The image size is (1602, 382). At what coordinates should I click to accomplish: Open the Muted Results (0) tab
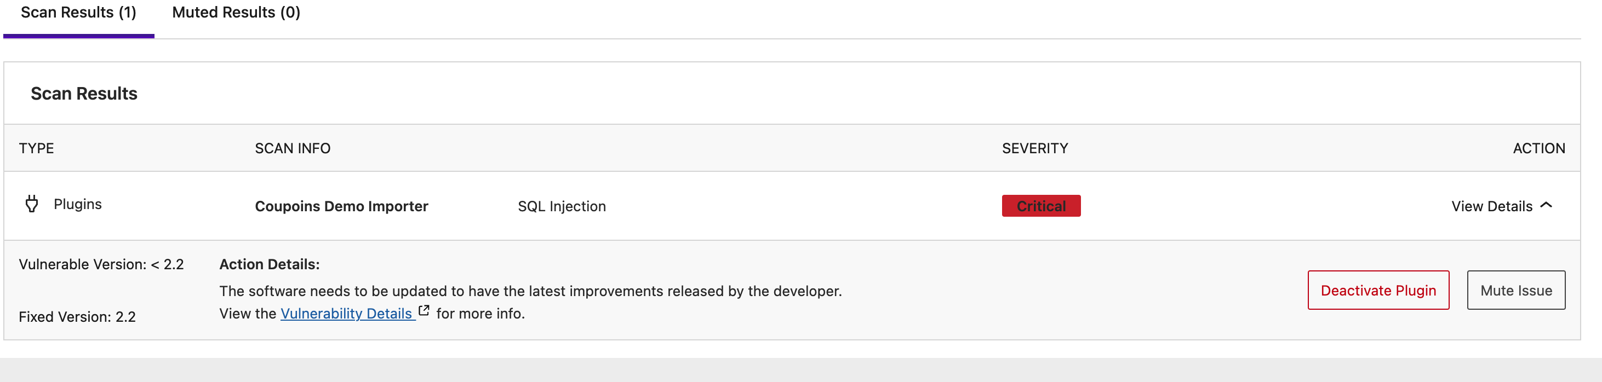point(236,13)
